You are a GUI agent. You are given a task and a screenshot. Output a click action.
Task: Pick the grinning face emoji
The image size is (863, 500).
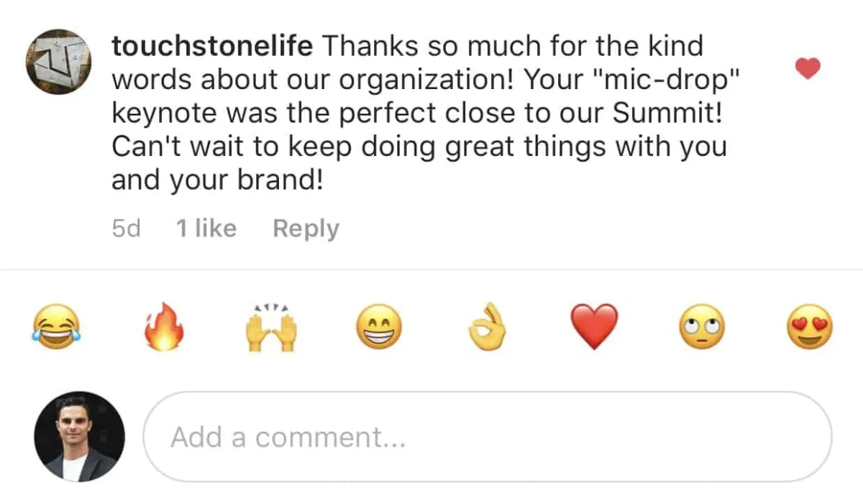point(380,328)
